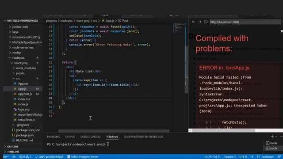Click react-proj in breadcrumb path

click(83, 21)
